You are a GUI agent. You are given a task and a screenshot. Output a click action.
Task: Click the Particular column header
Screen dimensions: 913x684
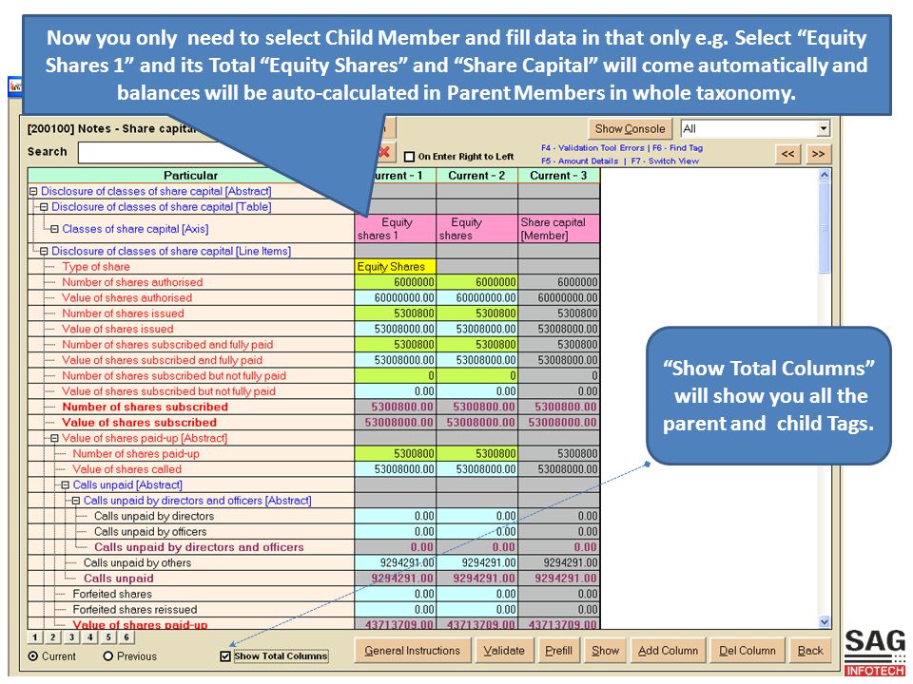click(190, 175)
